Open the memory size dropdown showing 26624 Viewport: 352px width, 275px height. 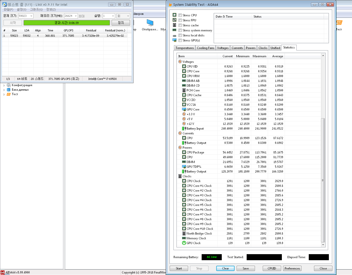pyautogui.click(x=76, y=16)
